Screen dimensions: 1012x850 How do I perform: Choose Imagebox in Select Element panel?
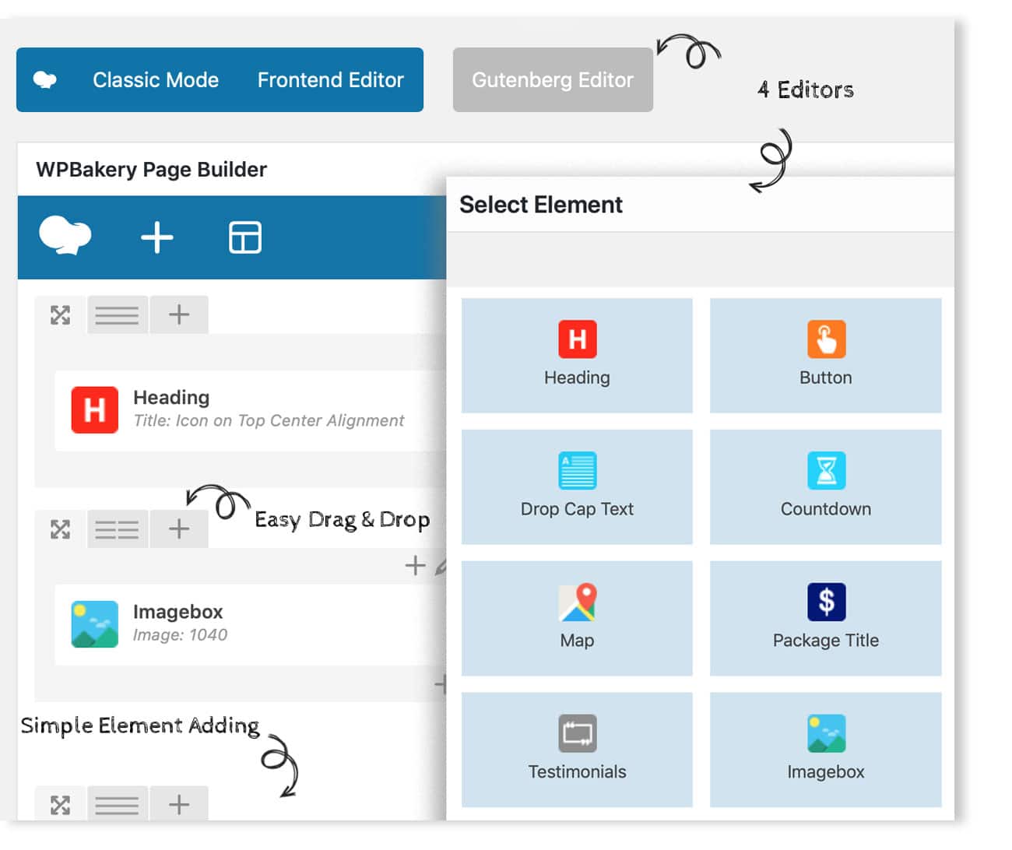point(825,750)
